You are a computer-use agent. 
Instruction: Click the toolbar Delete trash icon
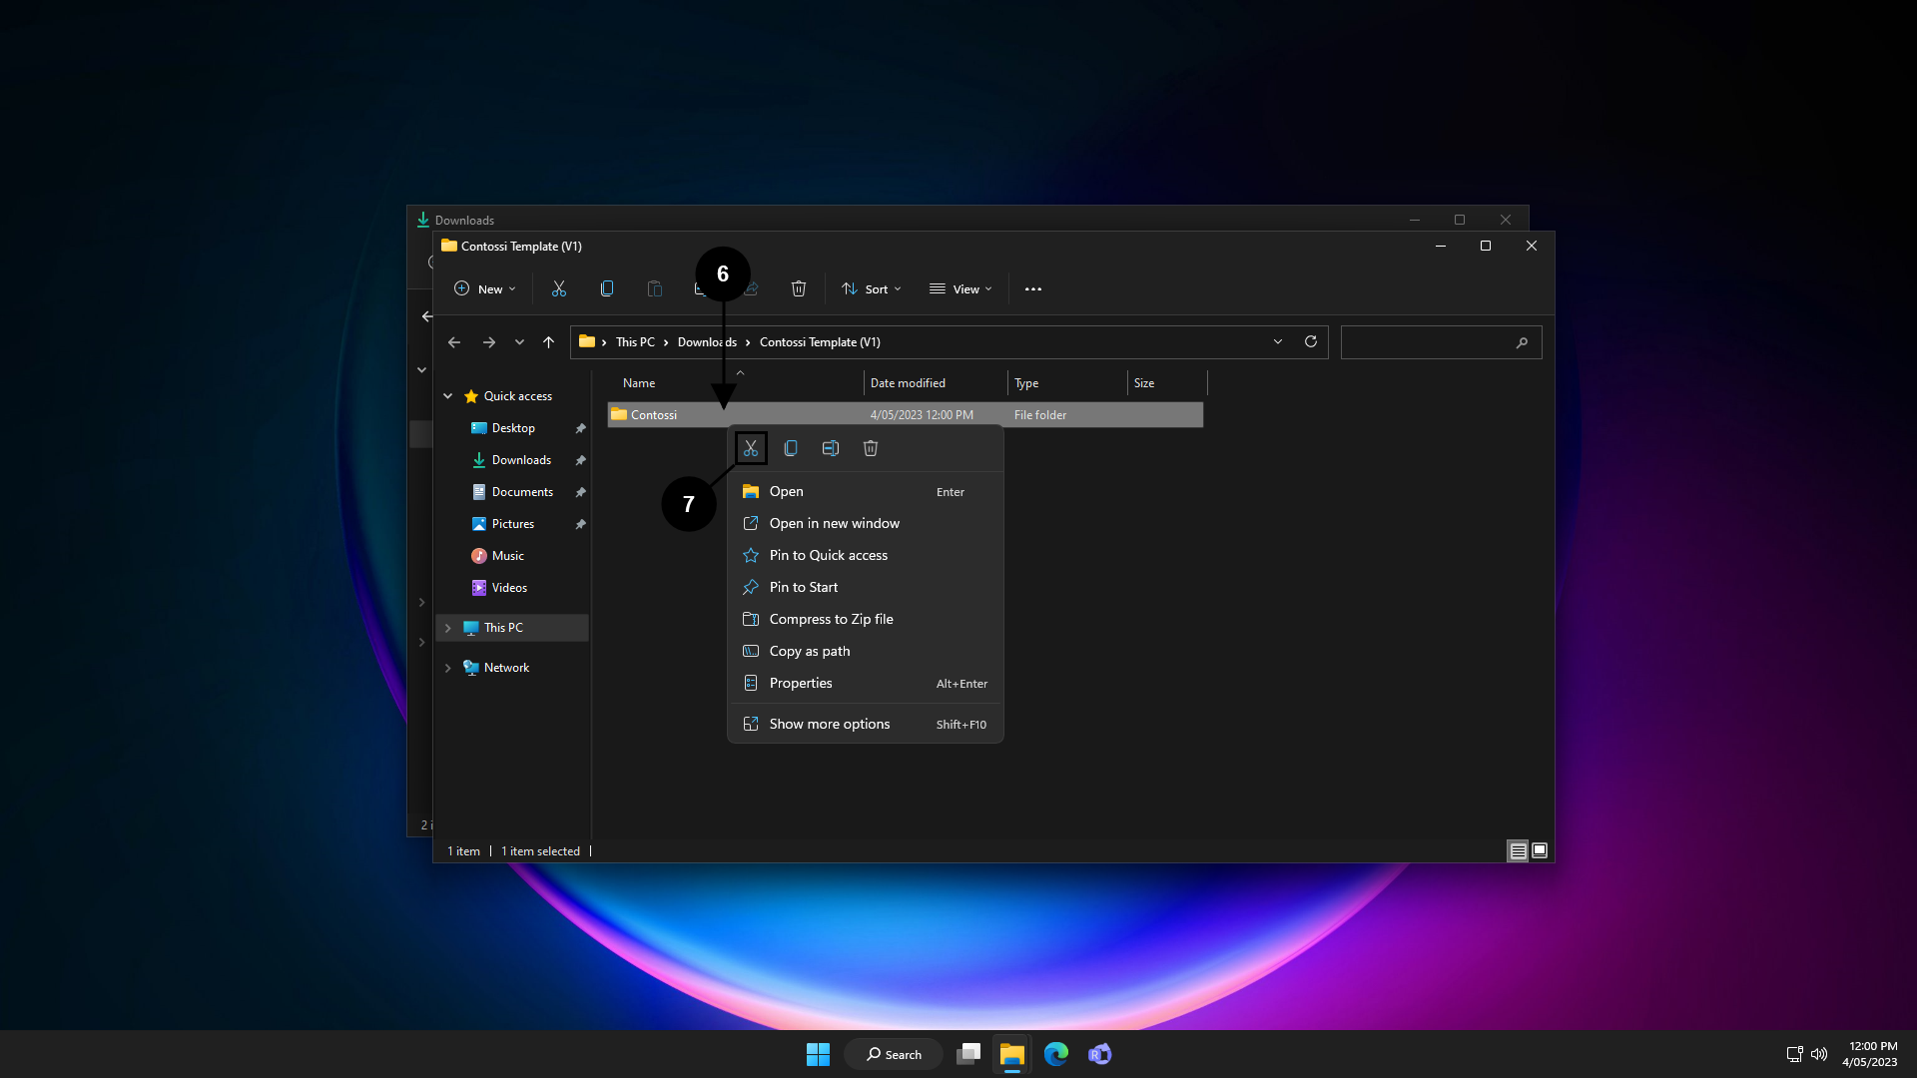[x=799, y=288]
